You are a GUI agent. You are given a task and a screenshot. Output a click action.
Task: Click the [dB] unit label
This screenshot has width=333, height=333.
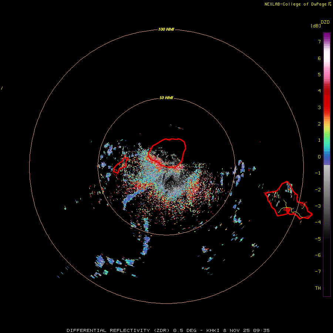click(316, 26)
